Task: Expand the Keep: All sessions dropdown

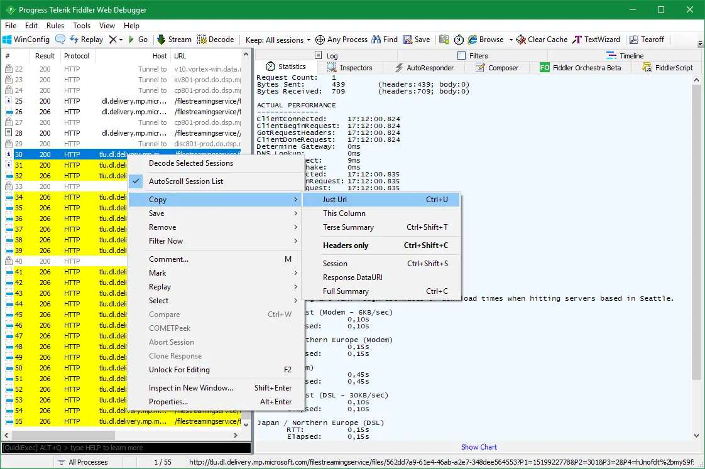Action: pos(278,40)
